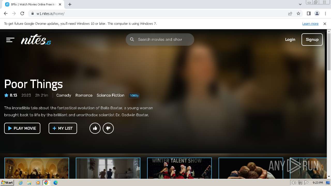
Task: Click the search magnifier icon
Action: click(x=132, y=40)
